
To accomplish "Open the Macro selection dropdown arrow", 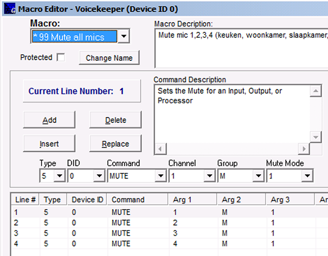I will pyautogui.click(x=123, y=36).
